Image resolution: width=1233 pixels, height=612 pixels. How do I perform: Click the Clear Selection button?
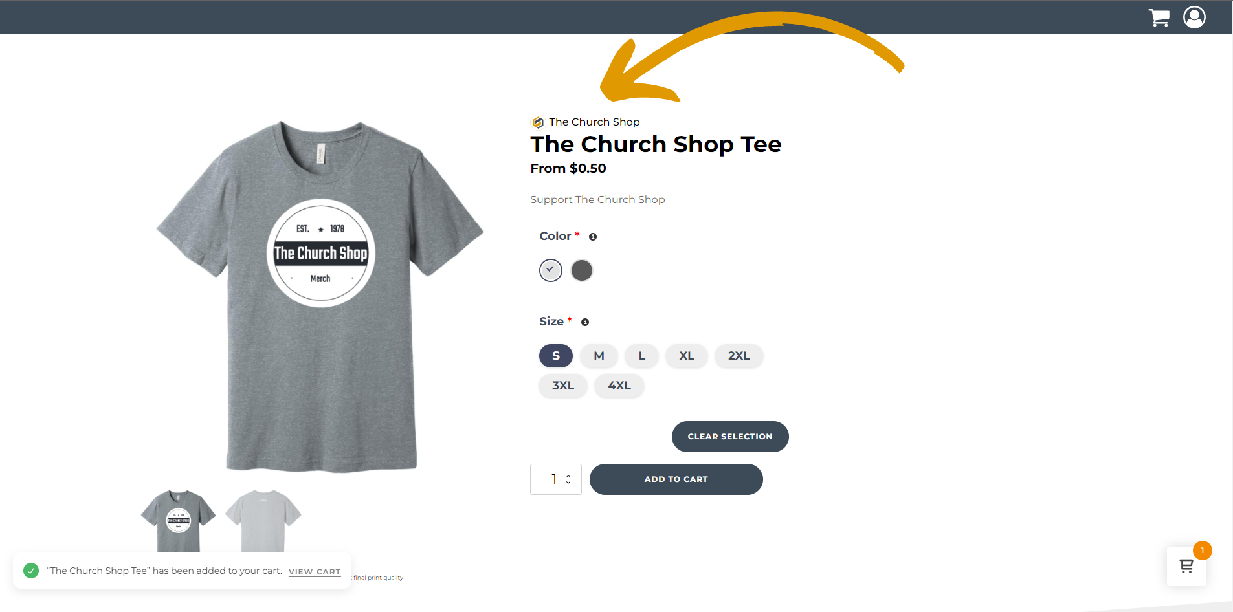point(730,437)
